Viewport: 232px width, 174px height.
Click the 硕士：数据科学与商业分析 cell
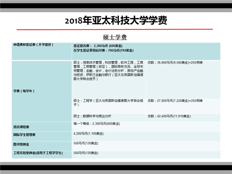pyautogui.click(x=109, y=118)
